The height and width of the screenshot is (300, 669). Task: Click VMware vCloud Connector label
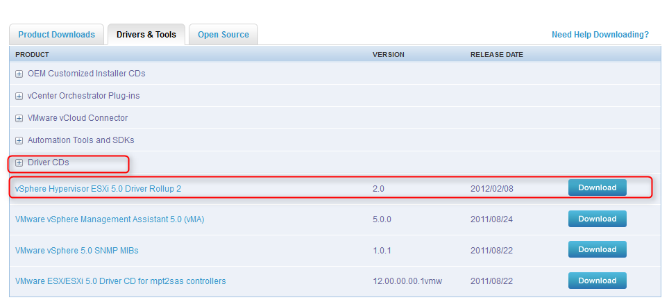pos(78,118)
